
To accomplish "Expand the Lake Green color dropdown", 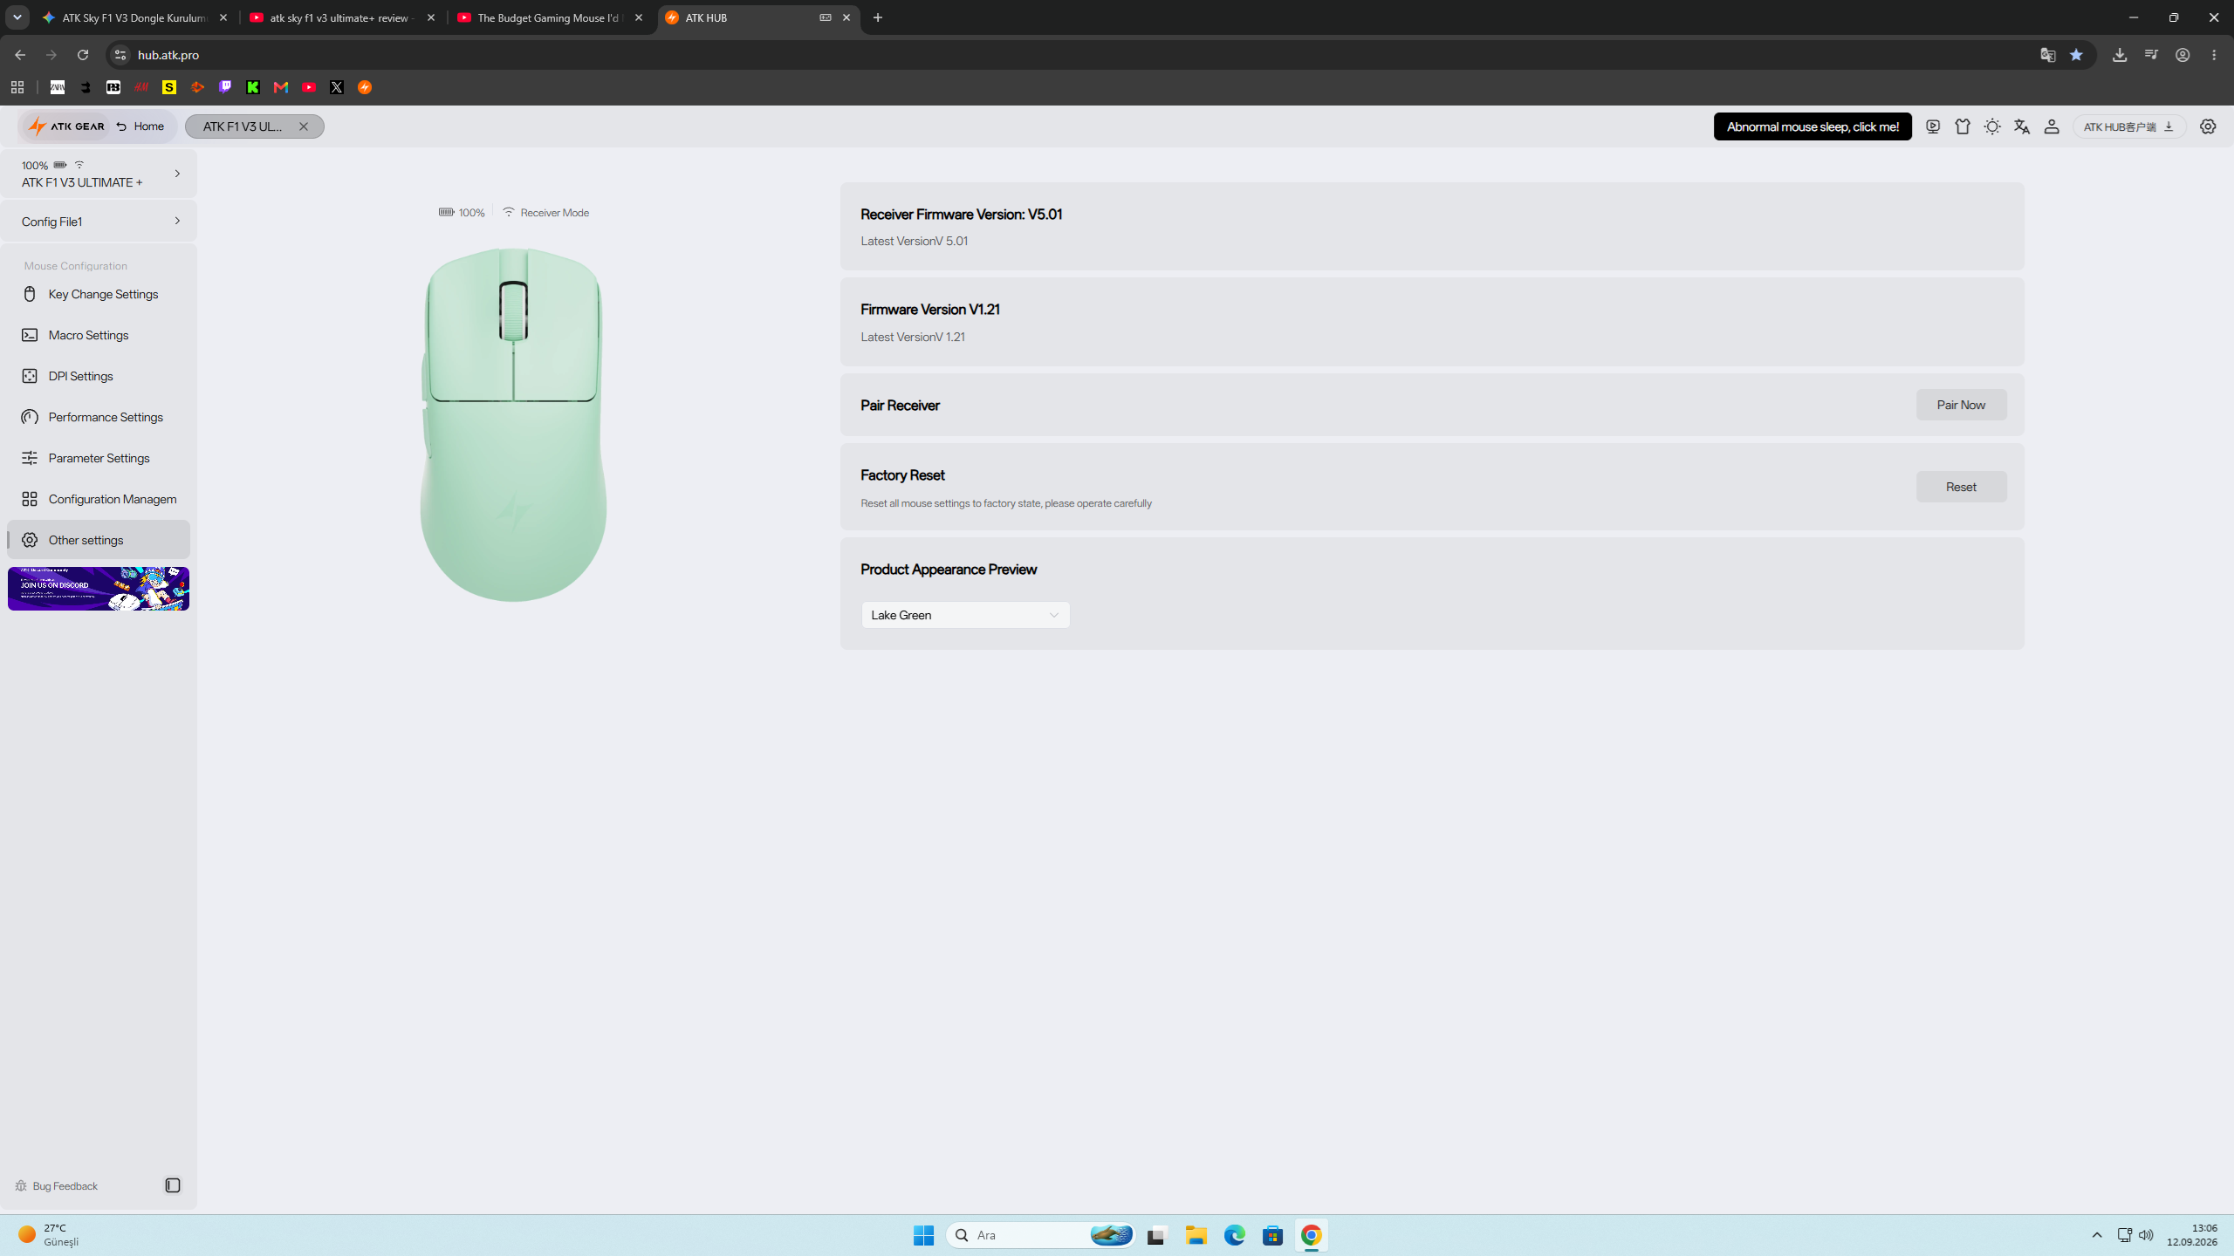I will coord(965,615).
